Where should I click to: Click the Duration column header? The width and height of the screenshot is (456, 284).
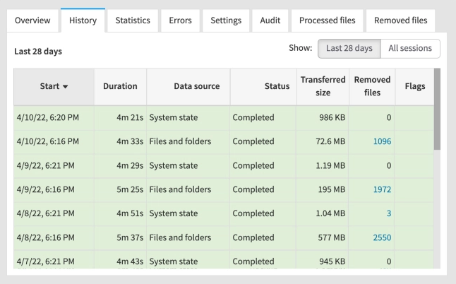(x=120, y=86)
